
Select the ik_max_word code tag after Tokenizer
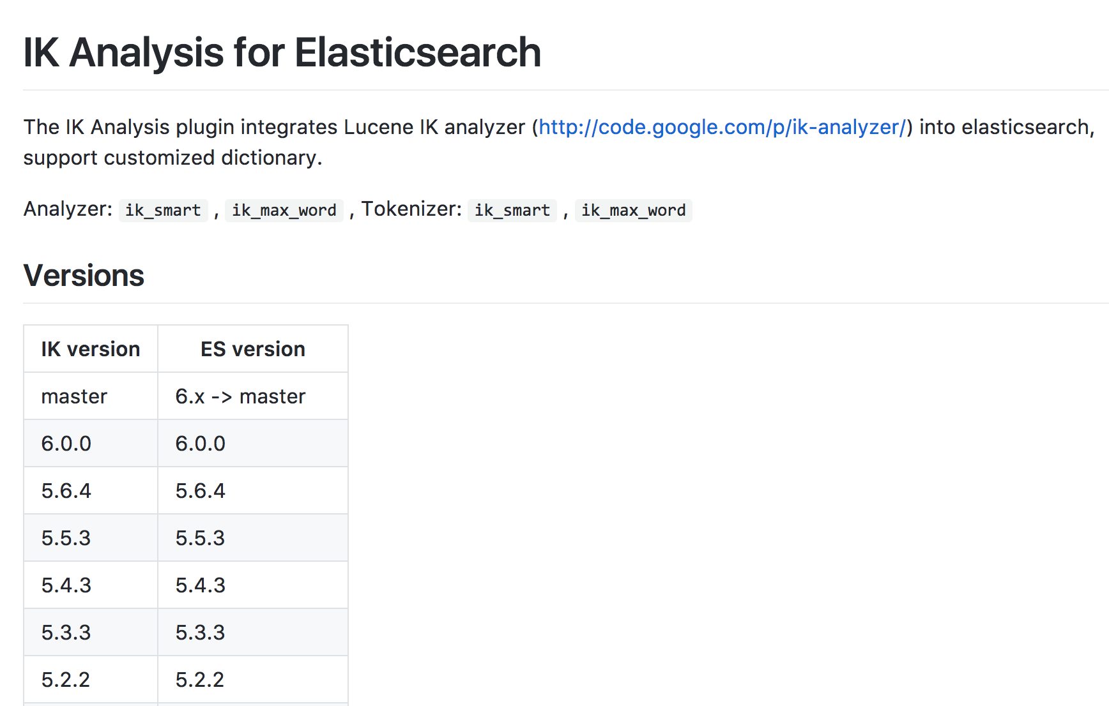point(634,210)
